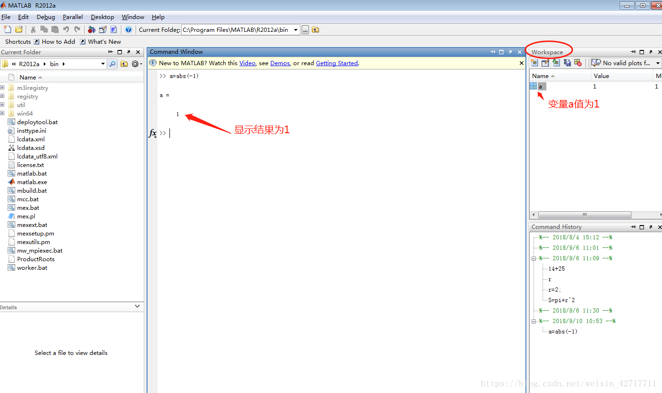The width and height of the screenshot is (662, 393).
Task: Select 14+25 in Command History
Action: [x=556, y=269]
